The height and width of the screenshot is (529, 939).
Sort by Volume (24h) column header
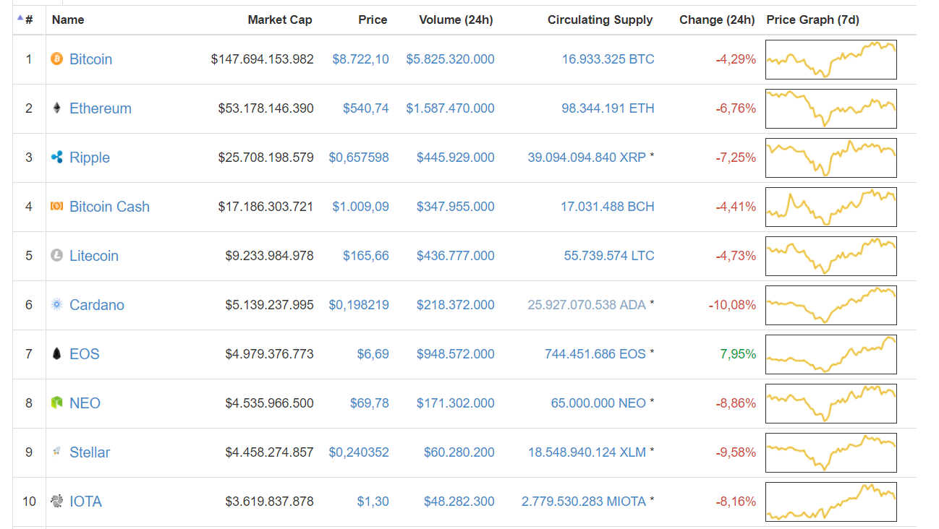tap(456, 20)
